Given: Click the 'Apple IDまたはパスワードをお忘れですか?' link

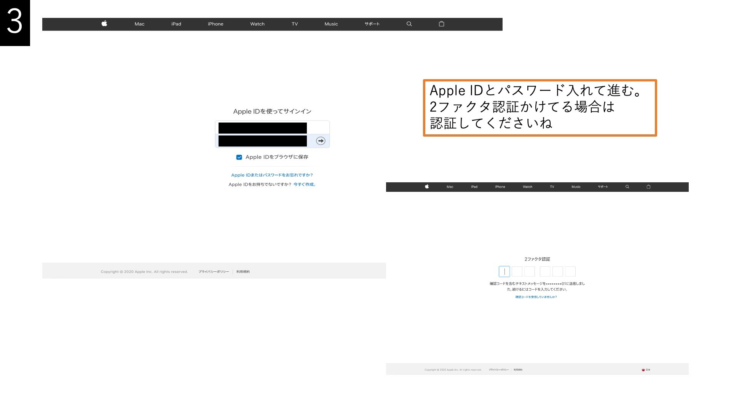Looking at the screenshot, I should point(272,175).
